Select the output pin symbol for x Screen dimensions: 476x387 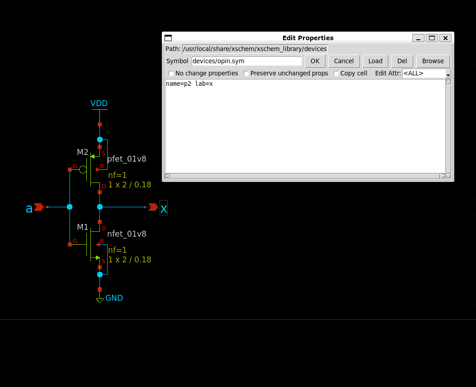(x=153, y=207)
